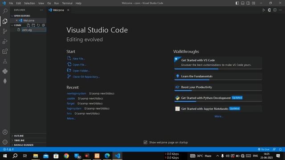Open the Testing flask view
Image resolution: width=285 pixels, height=160 pixels.
click(x=5, y=61)
